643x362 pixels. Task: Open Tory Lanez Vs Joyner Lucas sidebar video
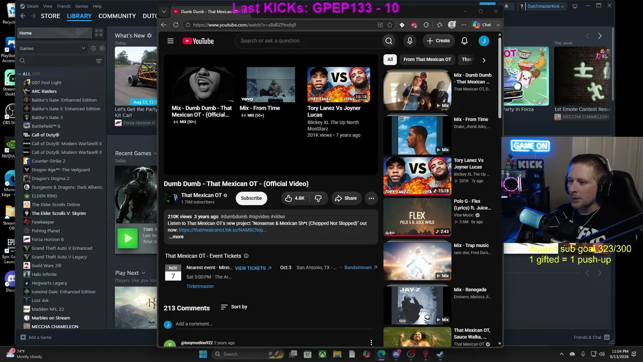[x=417, y=176]
